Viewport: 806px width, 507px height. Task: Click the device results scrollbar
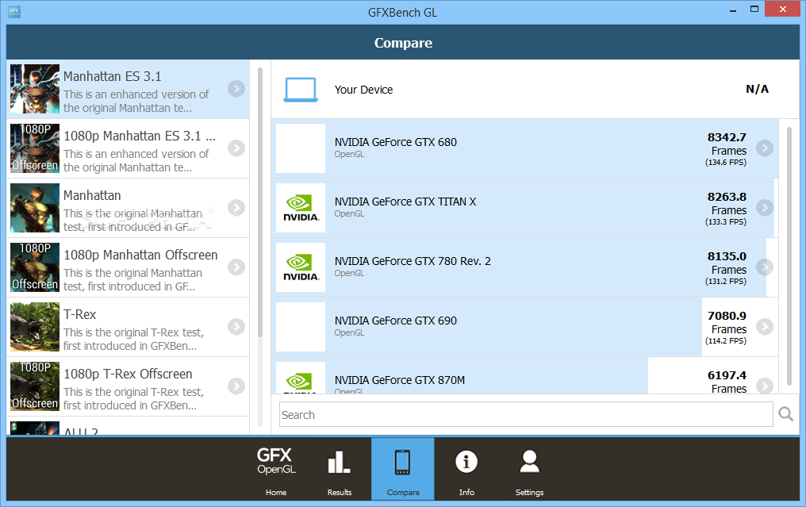(789, 255)
